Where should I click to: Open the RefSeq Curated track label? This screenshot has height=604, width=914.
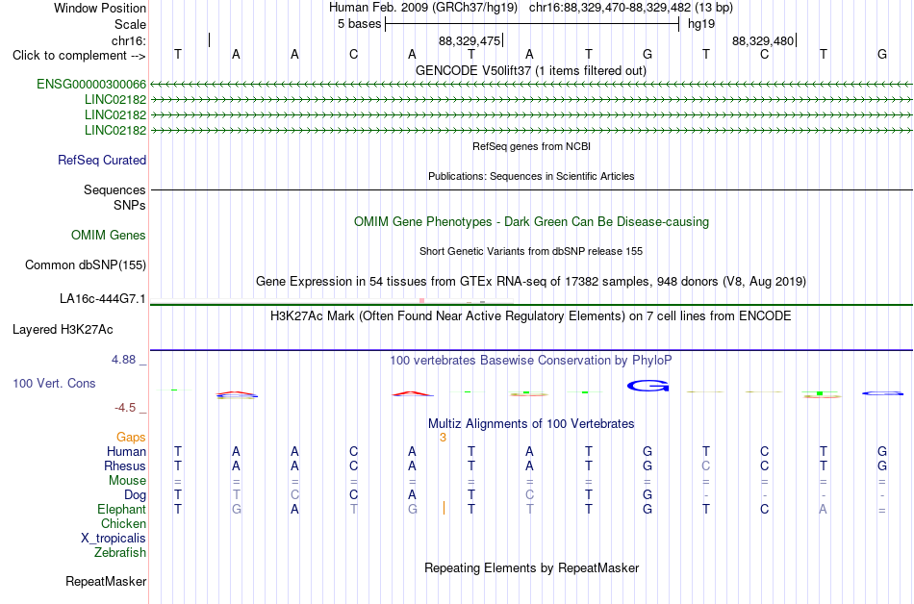(x=101, y=161)
